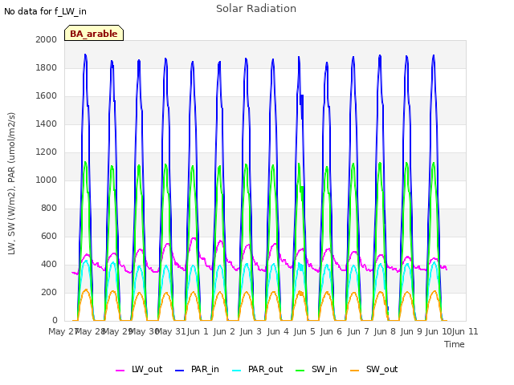
Task: Click the Jun 11 x-axis date label
Action: click(465, 331)
